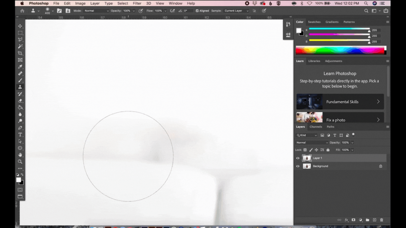The width and height of the screenshot is (406, 228).
Task: Open the Sample Current Layer dropdown
Action: click(236, 11)
